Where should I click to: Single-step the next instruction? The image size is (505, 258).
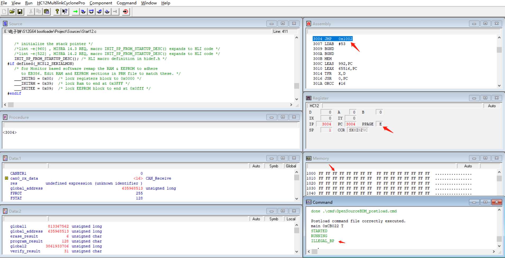point(83,12)
